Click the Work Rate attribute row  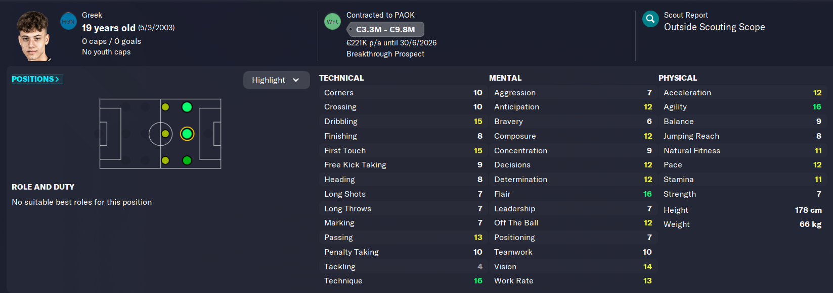[x=573, y=281]
